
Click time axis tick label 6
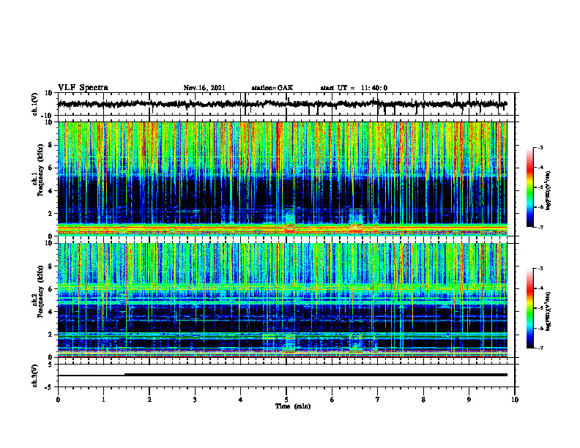click(x=332, y=400)
